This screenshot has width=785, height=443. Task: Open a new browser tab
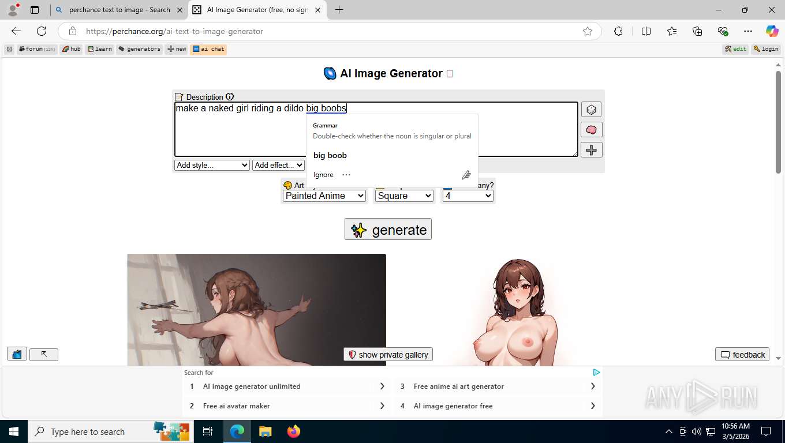339,10
